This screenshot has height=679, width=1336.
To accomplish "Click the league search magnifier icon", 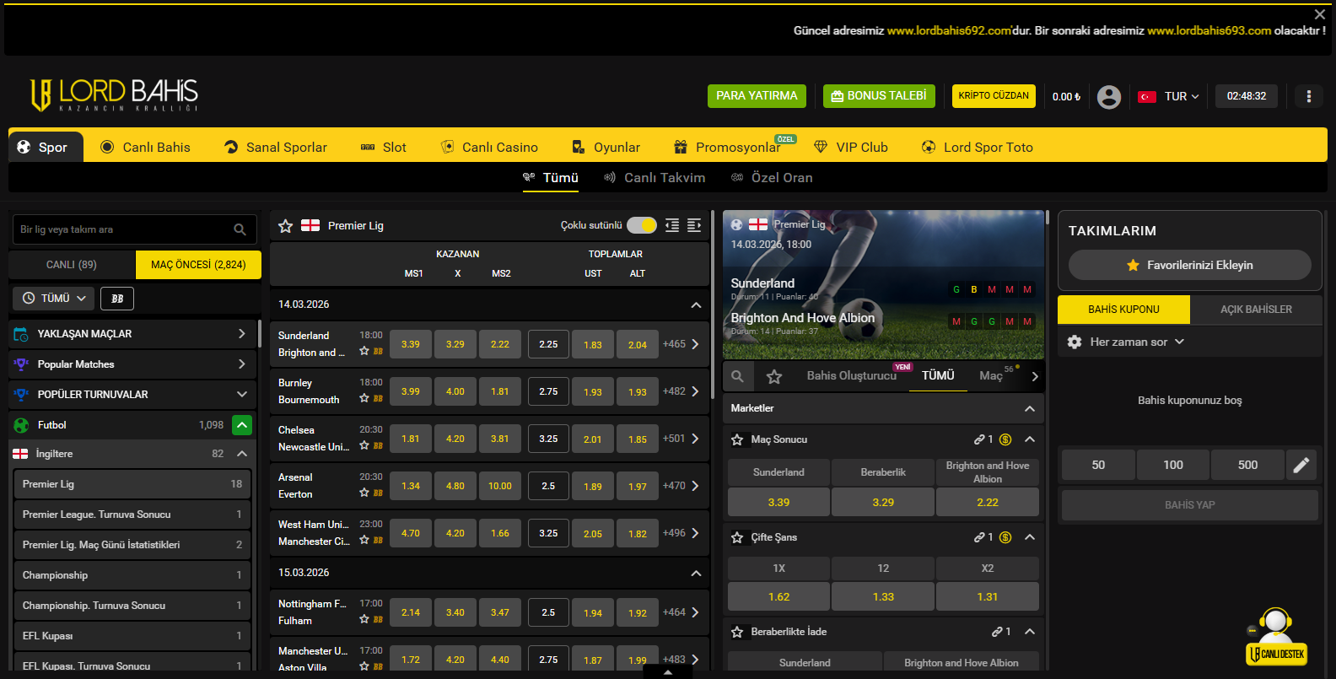I will (x=240, y=229).
